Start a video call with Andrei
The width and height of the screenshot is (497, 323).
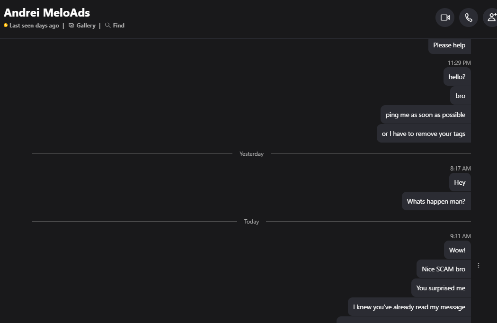(444, 18)
